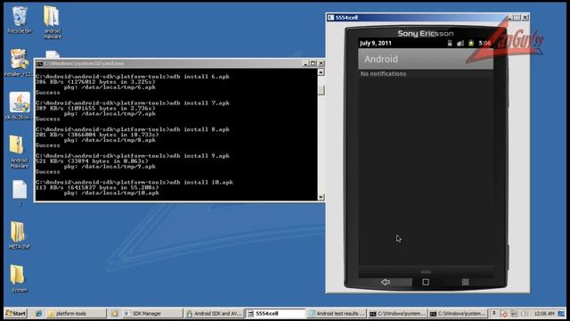
Task: Close the cmd.exe window
Action: click(321, 63)
